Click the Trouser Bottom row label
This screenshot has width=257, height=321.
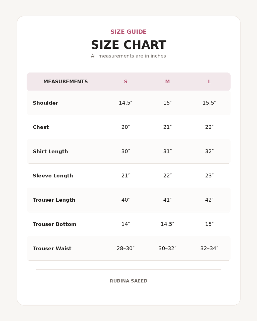click(x=54, y=224)
